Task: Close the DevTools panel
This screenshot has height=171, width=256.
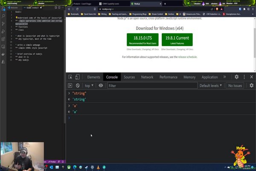Action: point(251,77)
